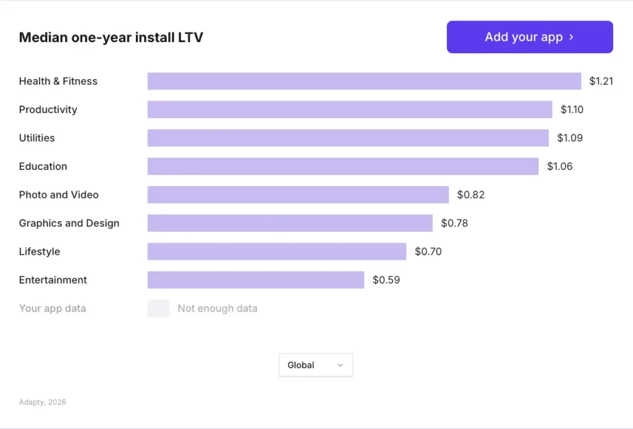Select the Photo and Video bar
This screenshot has width=633, height=429.
click(x=298, y=195)
